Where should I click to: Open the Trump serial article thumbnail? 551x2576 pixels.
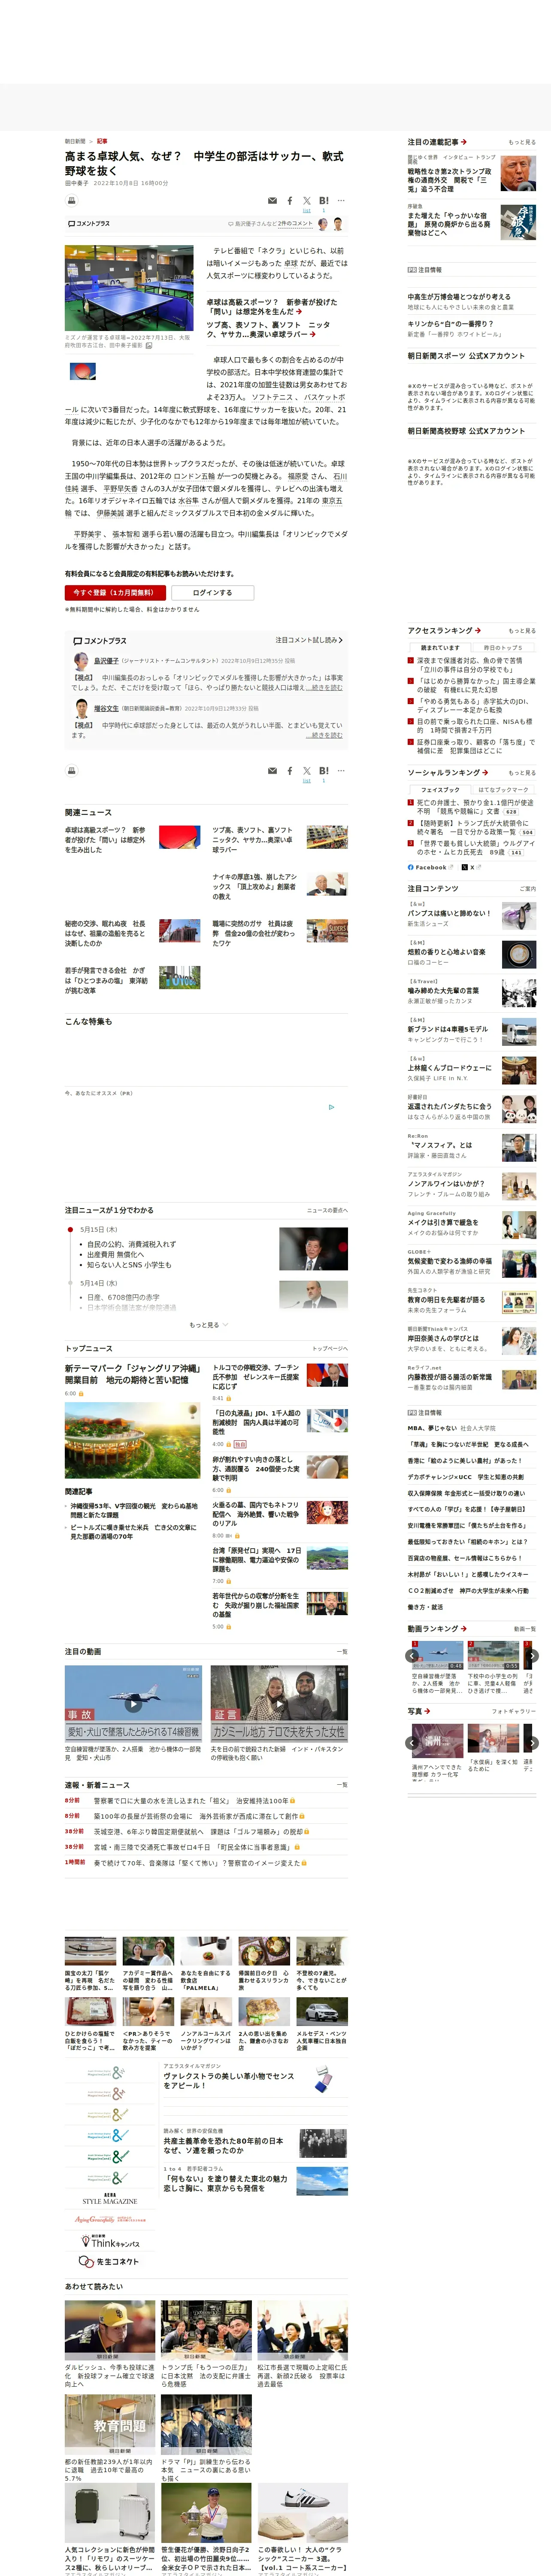pyautogui.click(x=518, y=173)
